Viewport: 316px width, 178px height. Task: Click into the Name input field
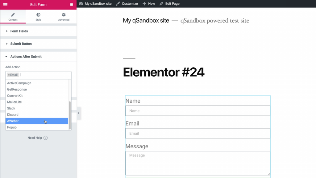point(197,111)
